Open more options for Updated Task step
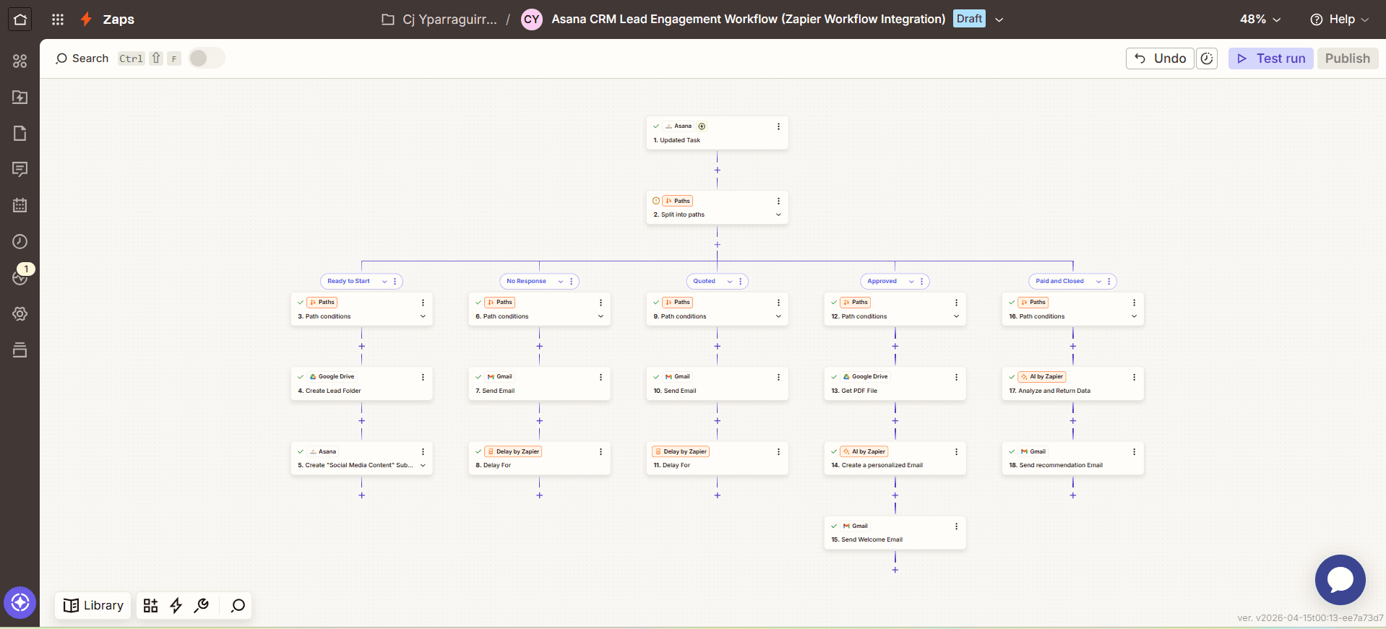This screenshot has height=629, width=1386. 778,126
